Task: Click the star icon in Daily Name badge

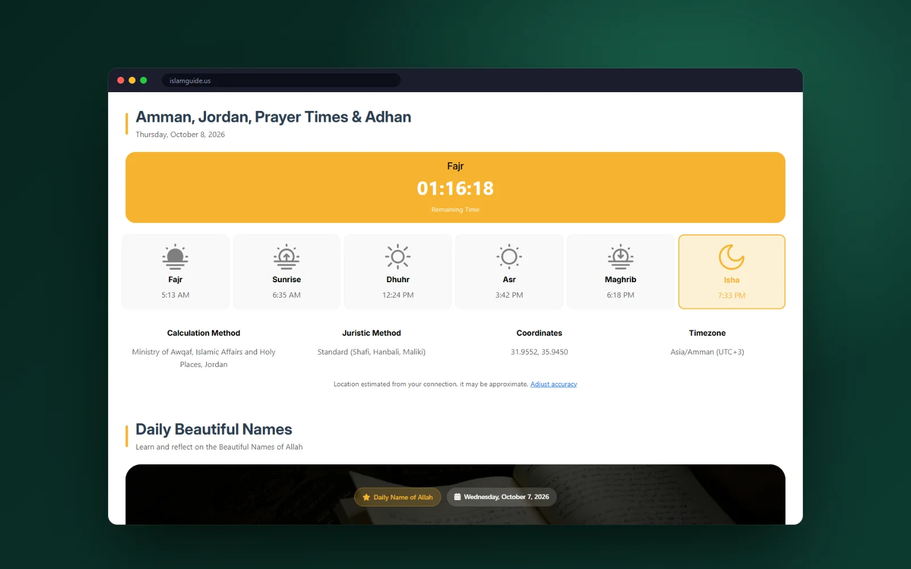Action: 366,497
